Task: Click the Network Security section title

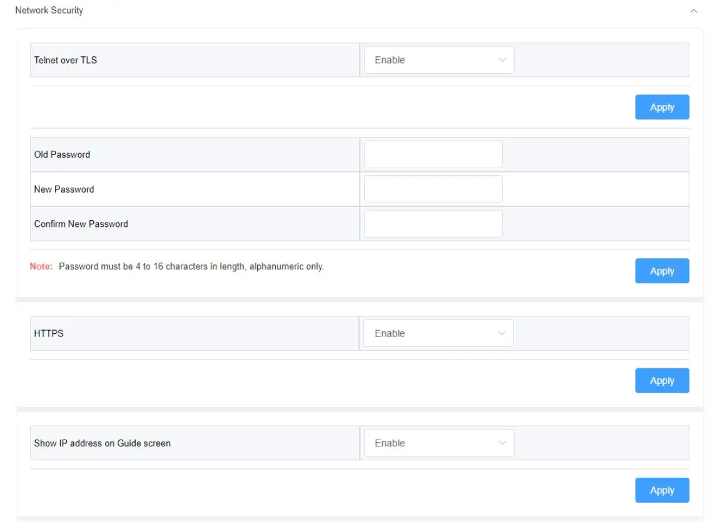Action: pyautogui.click(x=49, y=11)
